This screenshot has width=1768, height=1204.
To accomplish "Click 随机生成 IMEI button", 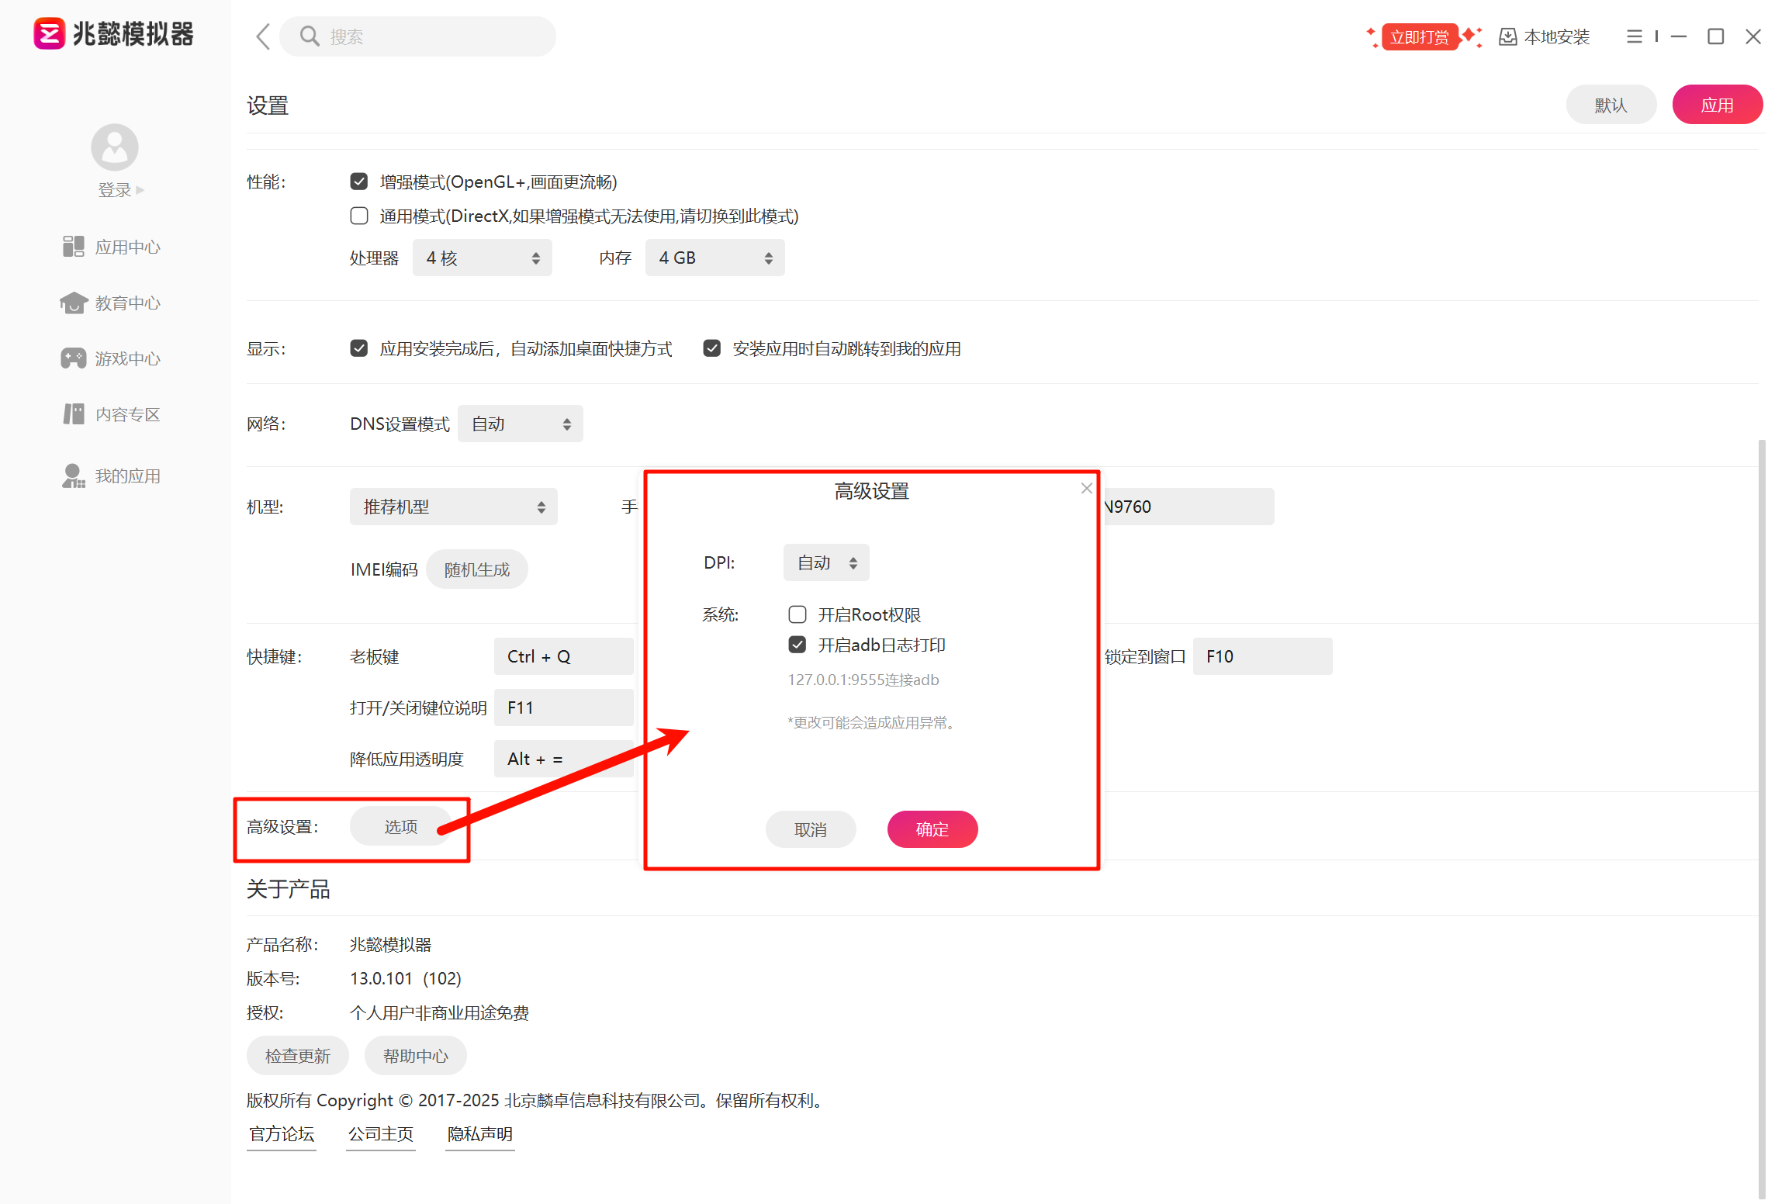I will (x=477, y=569).
